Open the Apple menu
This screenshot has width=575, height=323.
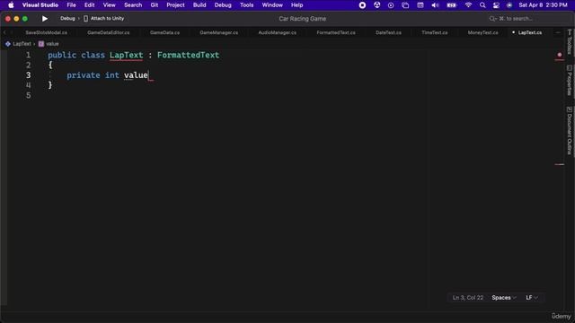[x=11, y=5]
